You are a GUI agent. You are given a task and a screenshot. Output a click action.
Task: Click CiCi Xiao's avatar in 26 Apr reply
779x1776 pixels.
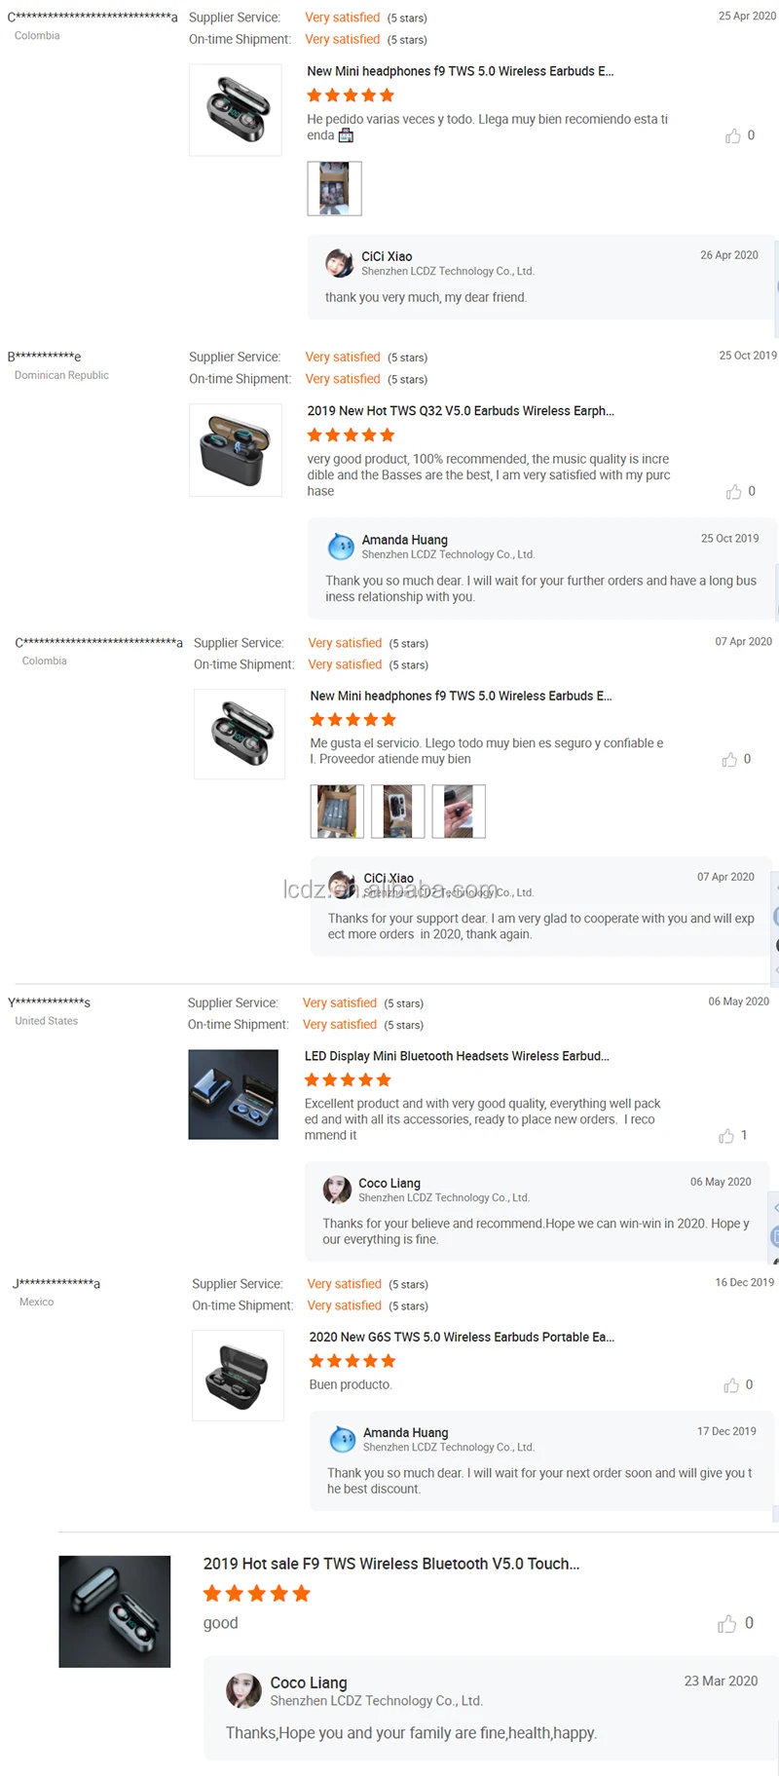(340, 263)
